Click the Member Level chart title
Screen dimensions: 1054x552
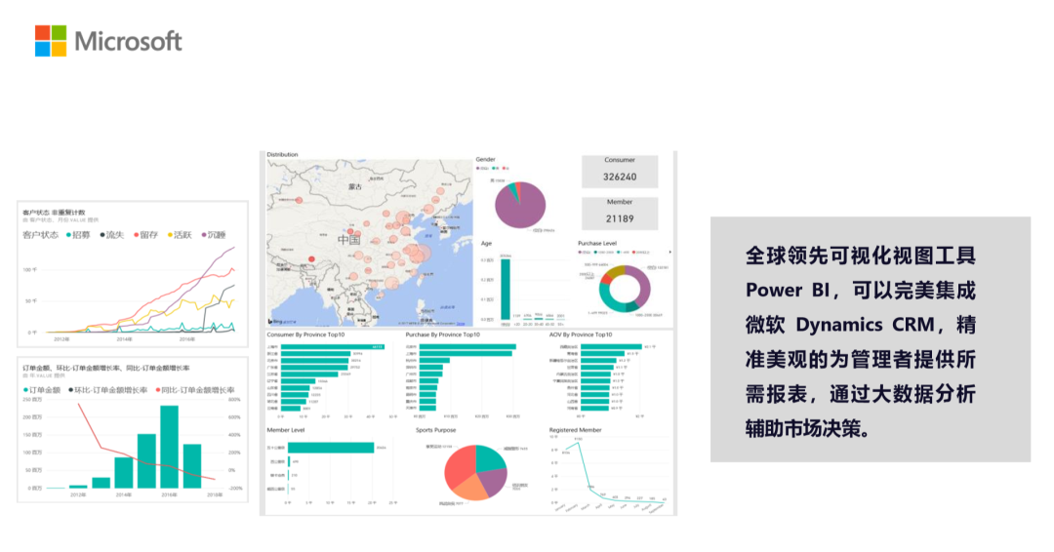click(x=286, y=430)
